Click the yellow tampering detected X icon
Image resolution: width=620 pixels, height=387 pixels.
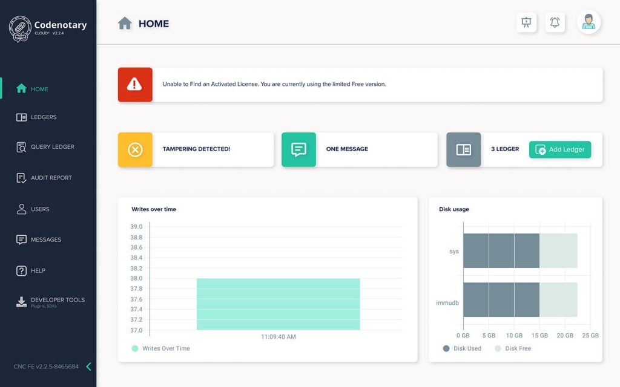point(135,150)
